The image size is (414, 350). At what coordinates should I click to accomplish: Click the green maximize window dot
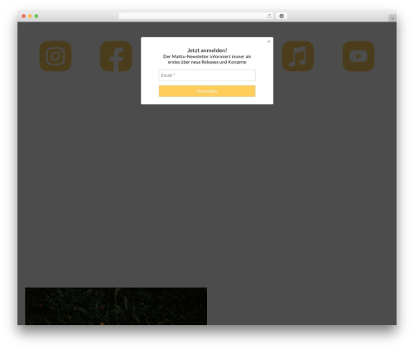(x=36, y=16)
